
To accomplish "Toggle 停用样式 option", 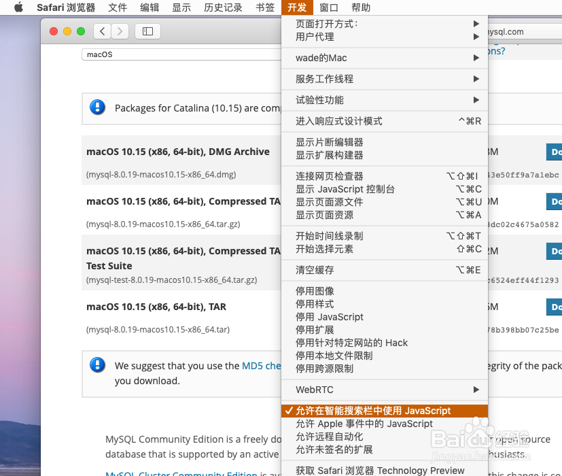I will [x=385, y=304].
